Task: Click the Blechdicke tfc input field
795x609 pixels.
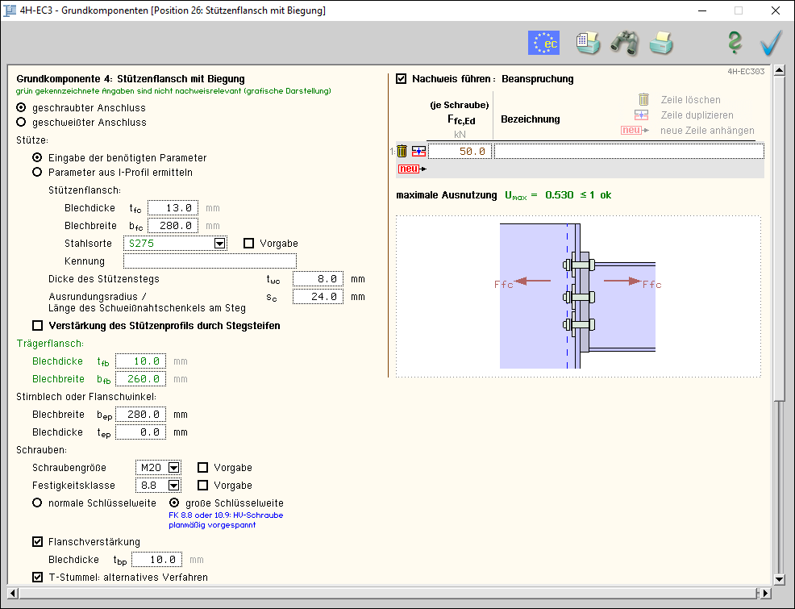Action: 173,208
